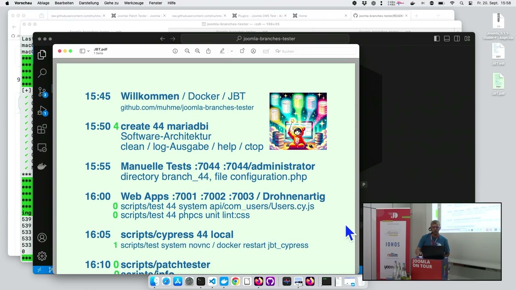Open the Accounts menu in VS Code
Image resolution: width=516 pixels, height=290 pixels.
(x=42, y=238)
